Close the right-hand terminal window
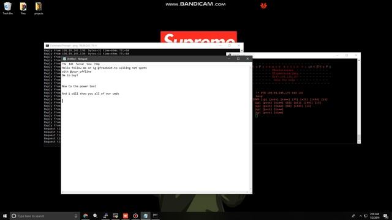The height and width of the screenshot is (220, 392). point(356,55)
